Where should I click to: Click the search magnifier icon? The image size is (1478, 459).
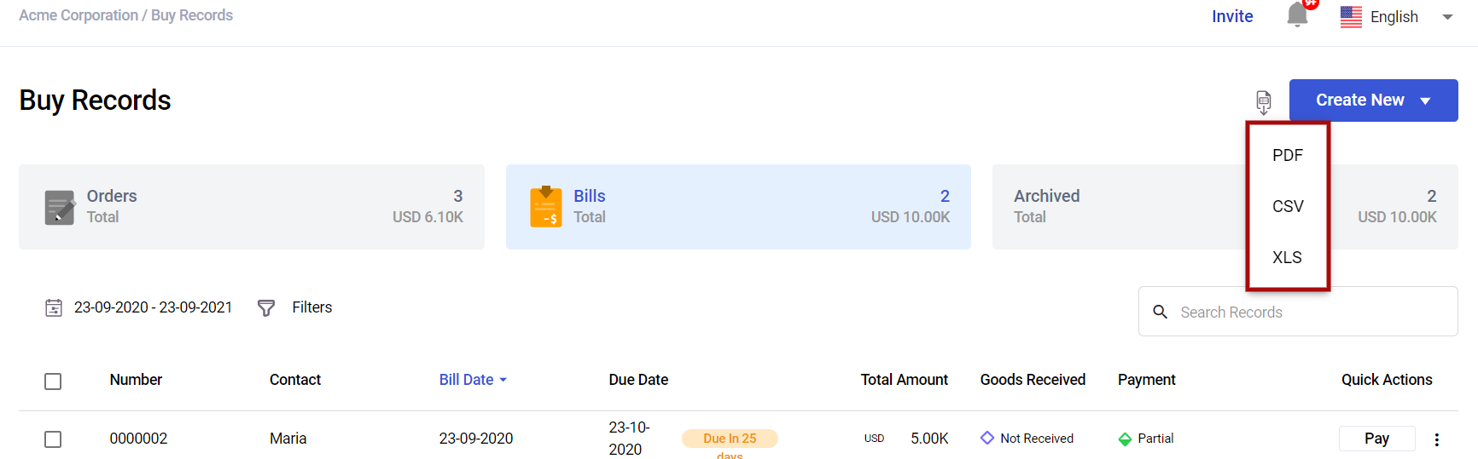click(1160, 312)
